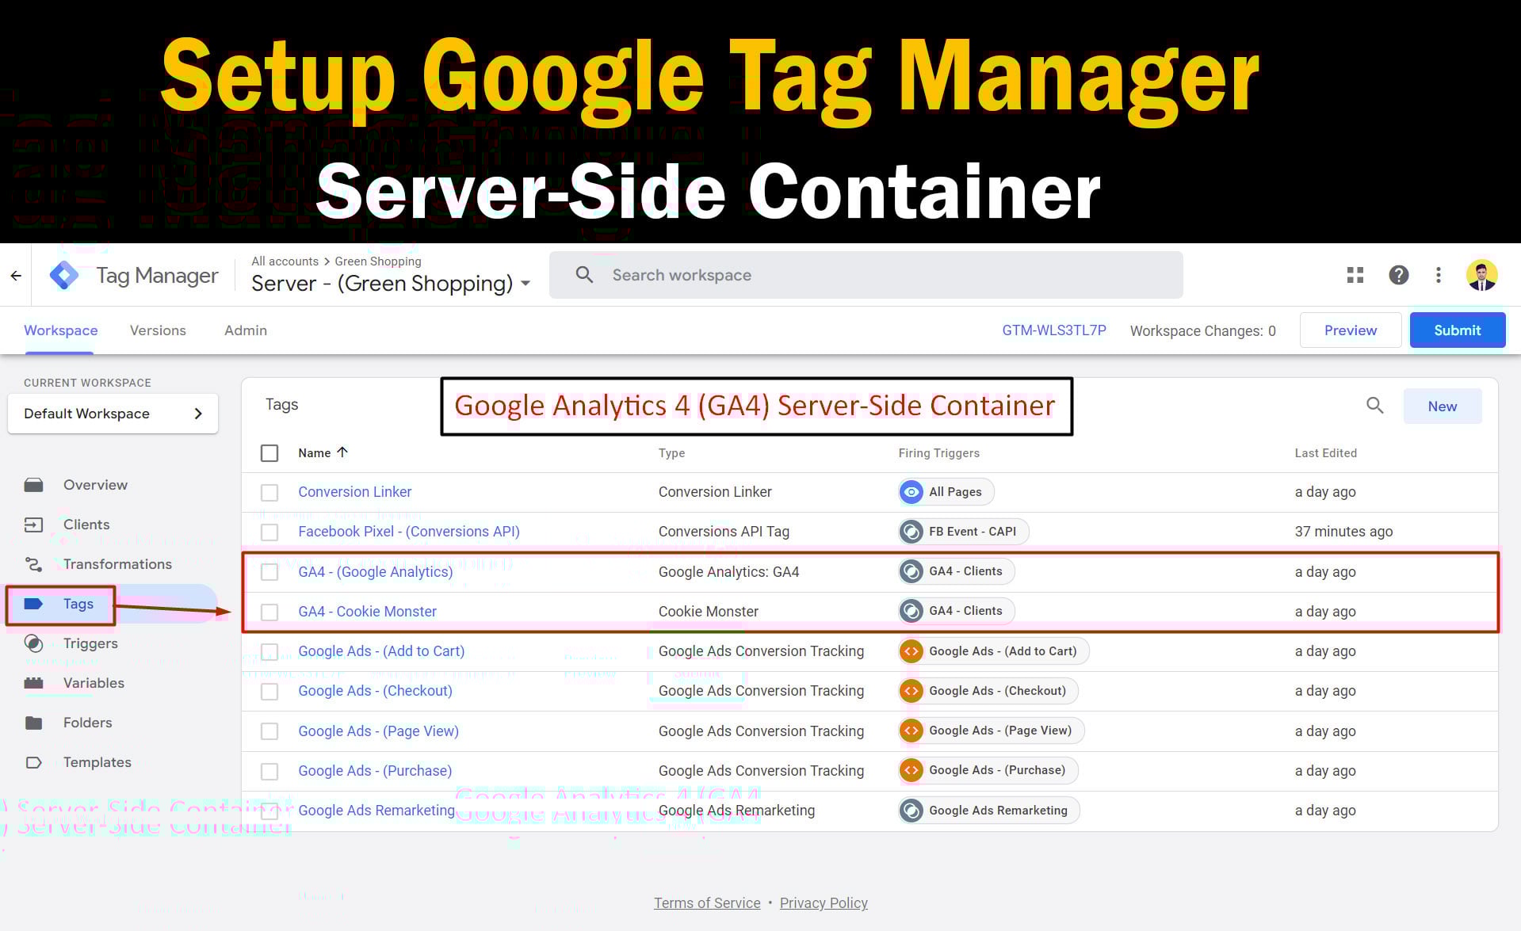Open the Admin tab
Screen dimensions: 1521x931
click(245, 330)
